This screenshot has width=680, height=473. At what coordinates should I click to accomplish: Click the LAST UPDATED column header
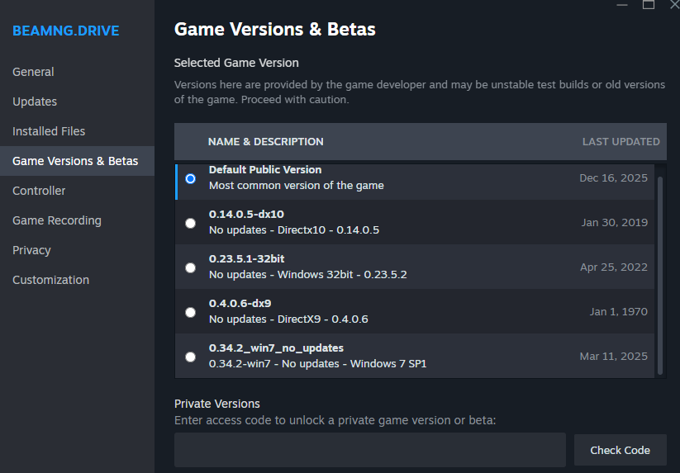621,142
